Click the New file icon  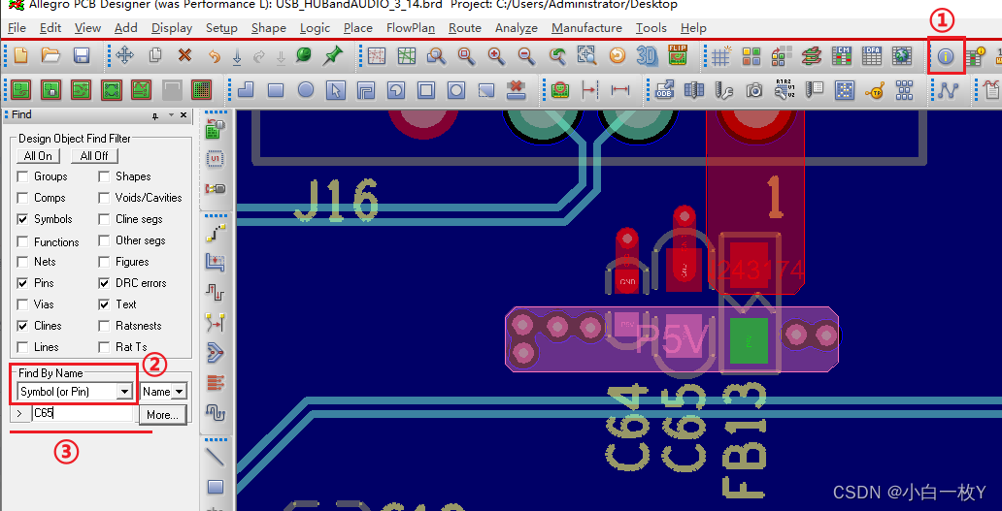[21, 56]
